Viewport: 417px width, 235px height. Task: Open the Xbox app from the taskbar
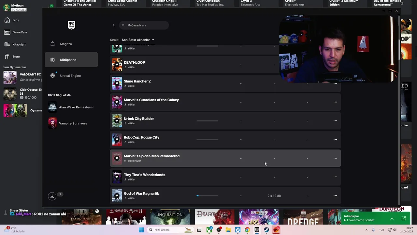point(209,230)
